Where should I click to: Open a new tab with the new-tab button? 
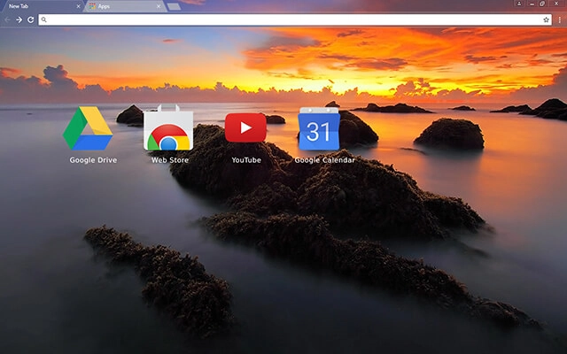[x=175, y=6]
